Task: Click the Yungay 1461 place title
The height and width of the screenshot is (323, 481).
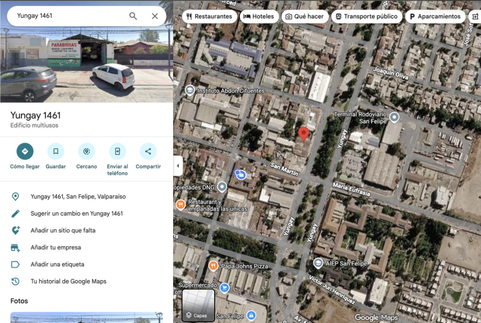Action: tap(36, 116)
